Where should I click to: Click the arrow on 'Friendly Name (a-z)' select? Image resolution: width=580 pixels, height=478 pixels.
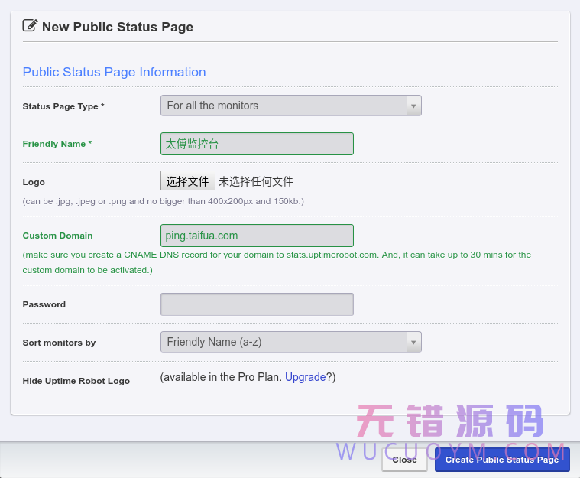pyautogui.click(x=413, y=343)
